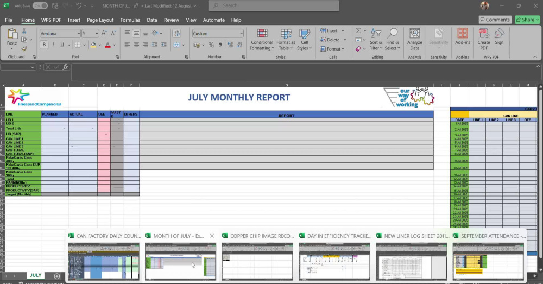This screenshot has height=284, width=543.
Task: Click the Save icon in title bar
Action: click(55, 5)
